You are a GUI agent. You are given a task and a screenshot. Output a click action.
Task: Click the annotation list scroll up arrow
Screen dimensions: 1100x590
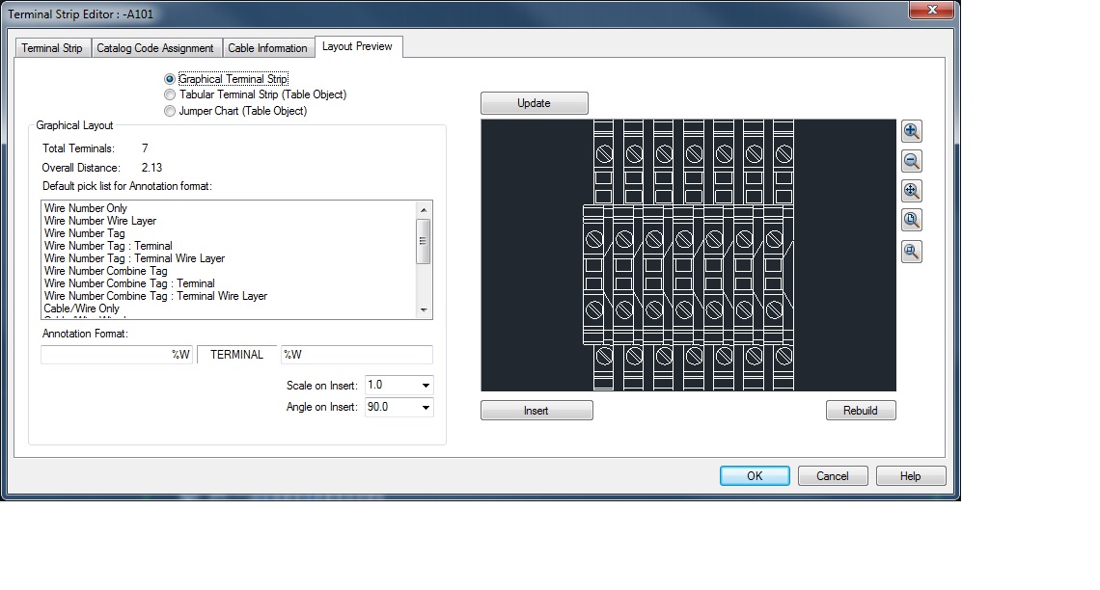pos(423,209)
